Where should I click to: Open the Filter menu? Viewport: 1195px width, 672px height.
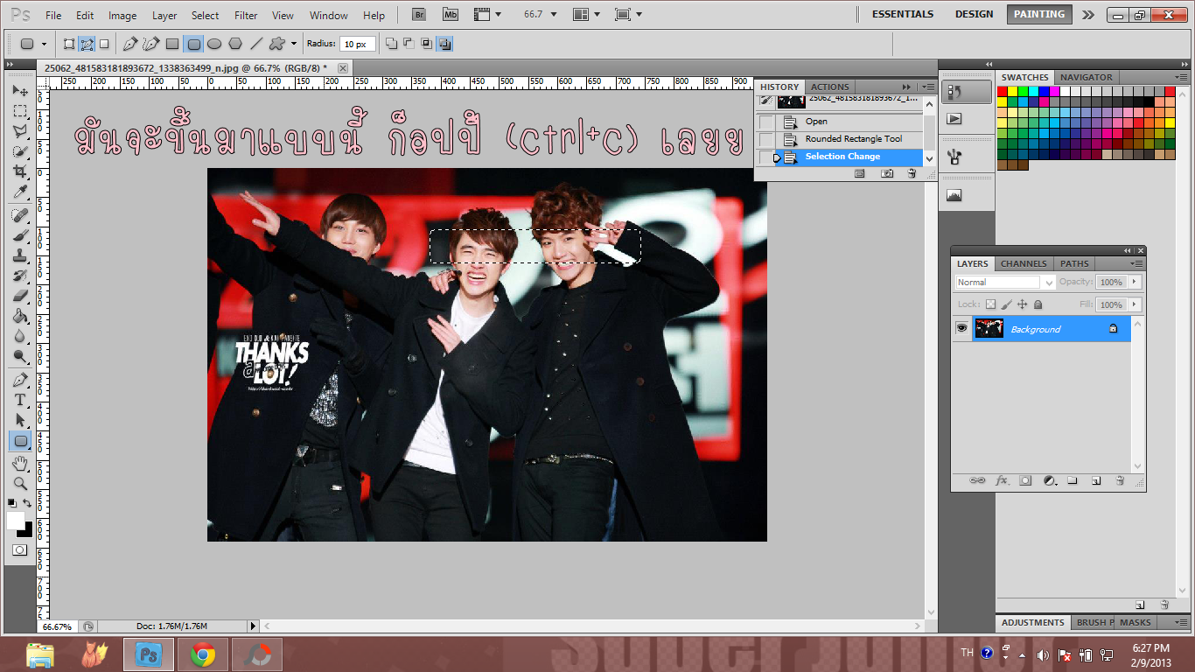point(246,16)
